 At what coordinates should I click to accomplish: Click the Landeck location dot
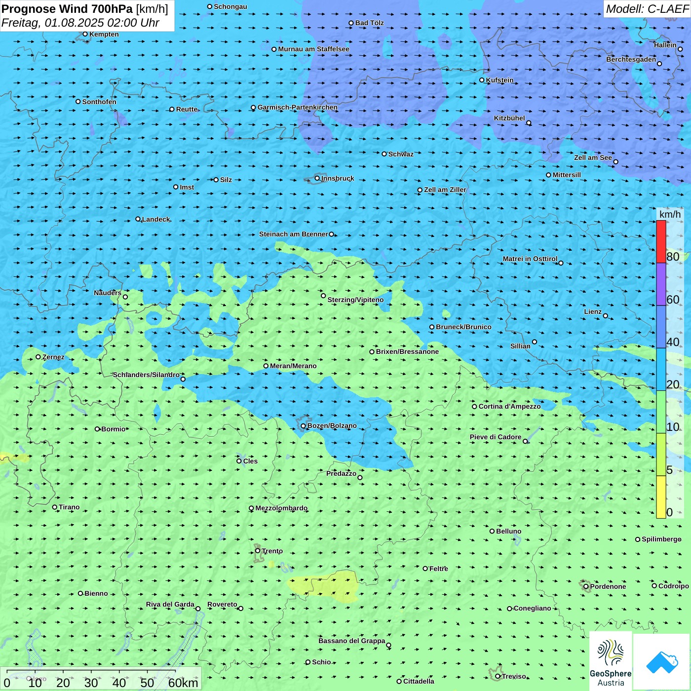coord(138,219)
